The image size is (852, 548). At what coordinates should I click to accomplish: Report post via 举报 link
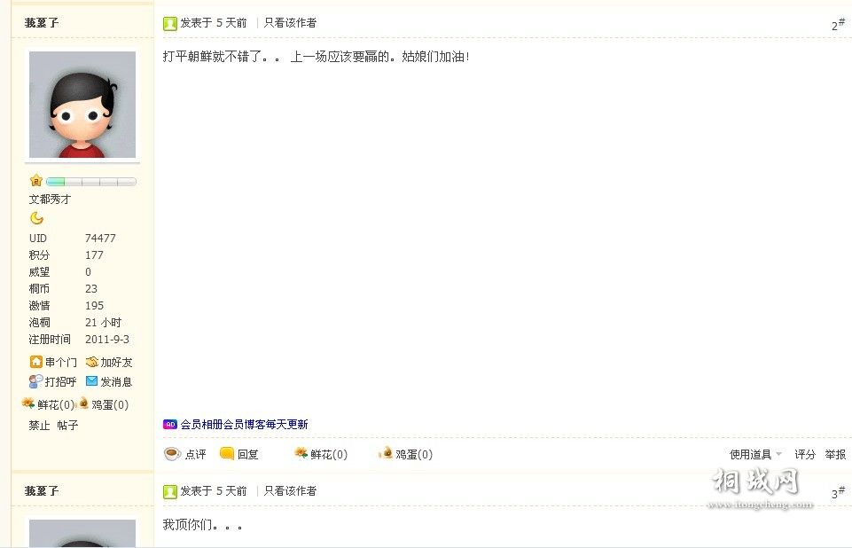click(x=835, y=454)
